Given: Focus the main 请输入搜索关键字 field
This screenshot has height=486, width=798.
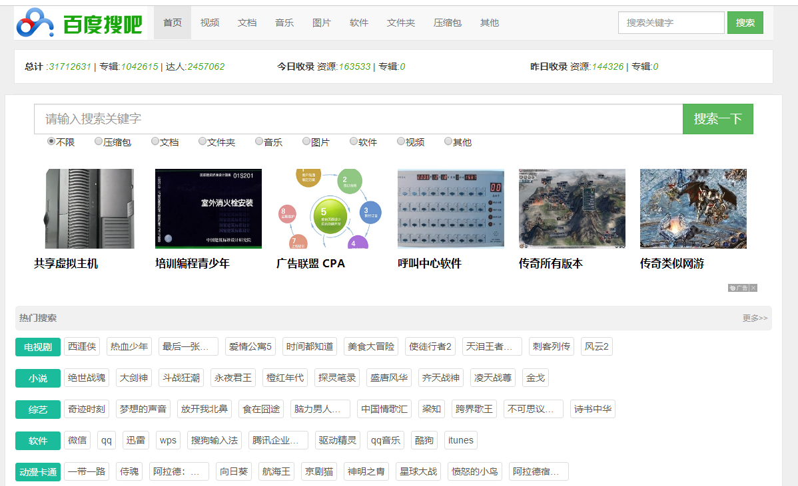Looking at the screenshot, I should (358, 119).
